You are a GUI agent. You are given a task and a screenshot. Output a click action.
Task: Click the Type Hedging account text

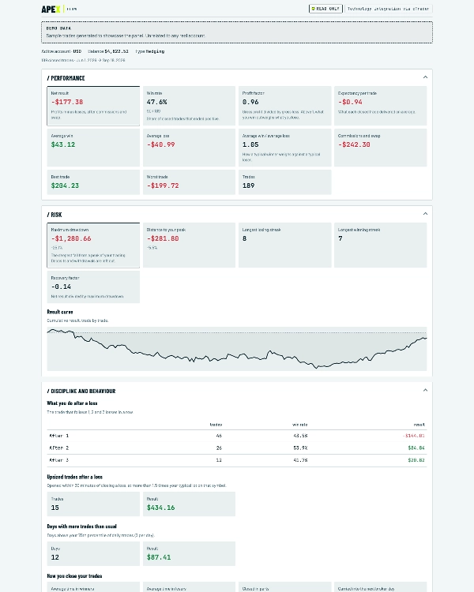tap(150, 51)
